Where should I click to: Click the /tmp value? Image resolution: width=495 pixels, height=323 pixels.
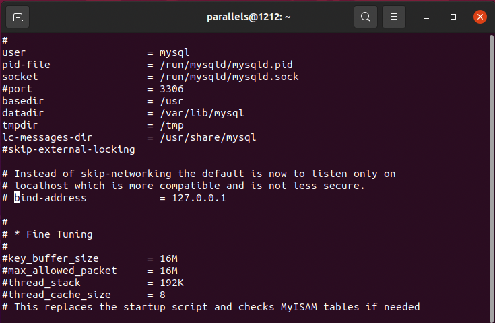(x=172, y=125)
